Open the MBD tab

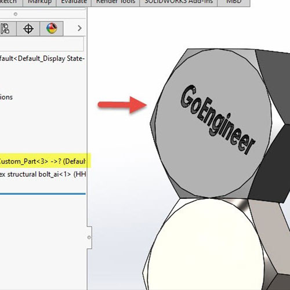coord(234,3)
